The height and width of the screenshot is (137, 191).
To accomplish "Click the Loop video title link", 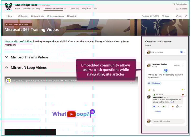I will click(x=45, y=81).
